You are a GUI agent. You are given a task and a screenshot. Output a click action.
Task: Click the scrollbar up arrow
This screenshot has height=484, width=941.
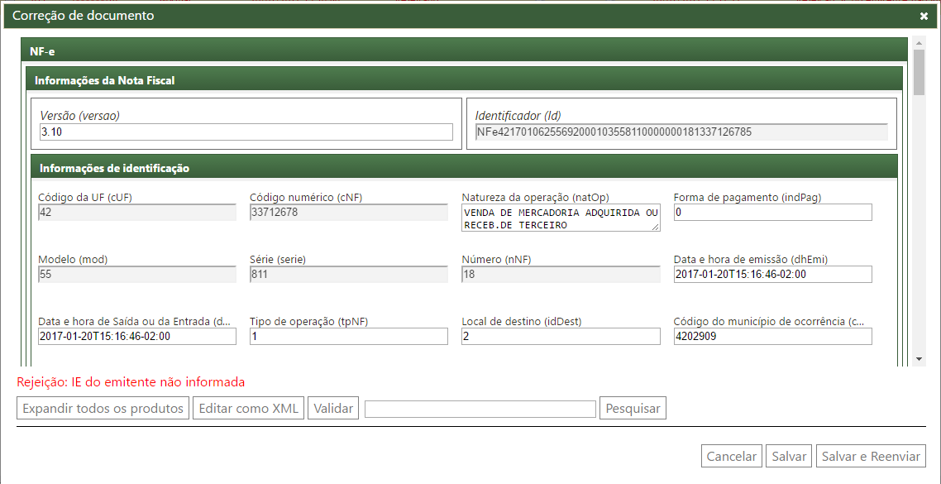[x=919, y=42]
